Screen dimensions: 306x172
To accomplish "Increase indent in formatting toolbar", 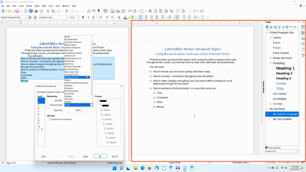I will (x=184, y=17).
